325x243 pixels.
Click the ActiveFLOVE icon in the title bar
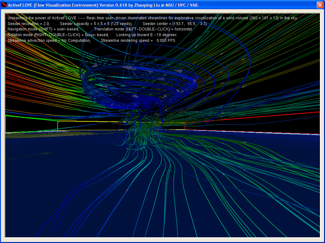click(4, 5)
